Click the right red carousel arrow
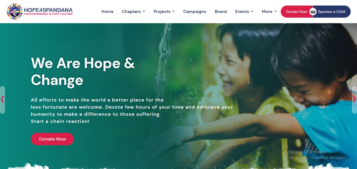The height and width of the screenshot is (169, 357). [354, 100]
